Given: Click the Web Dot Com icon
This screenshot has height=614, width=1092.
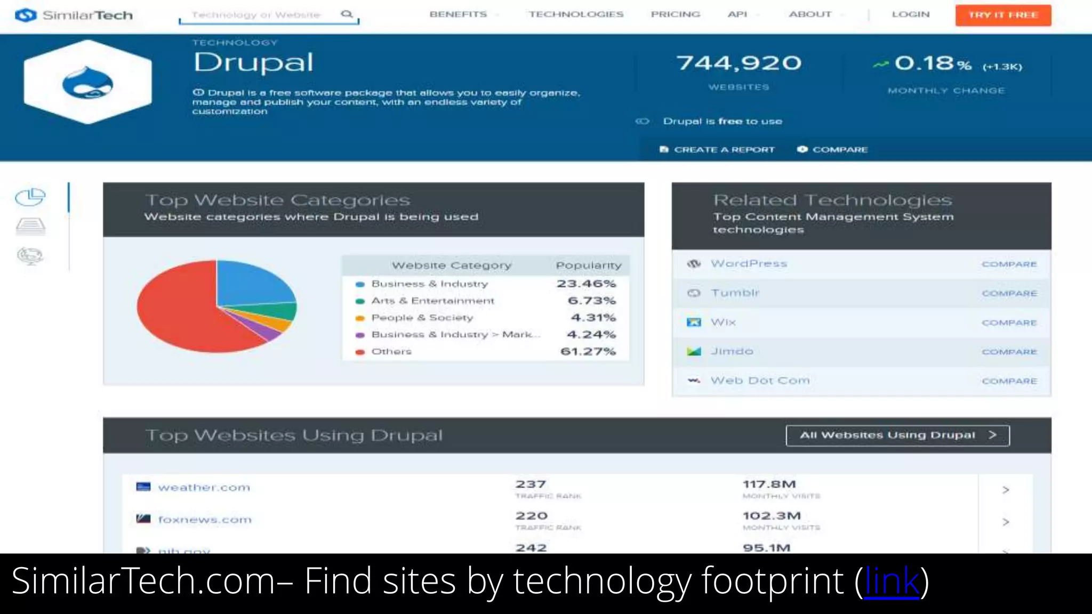Looking at the screenshot, I should (694, 381).
